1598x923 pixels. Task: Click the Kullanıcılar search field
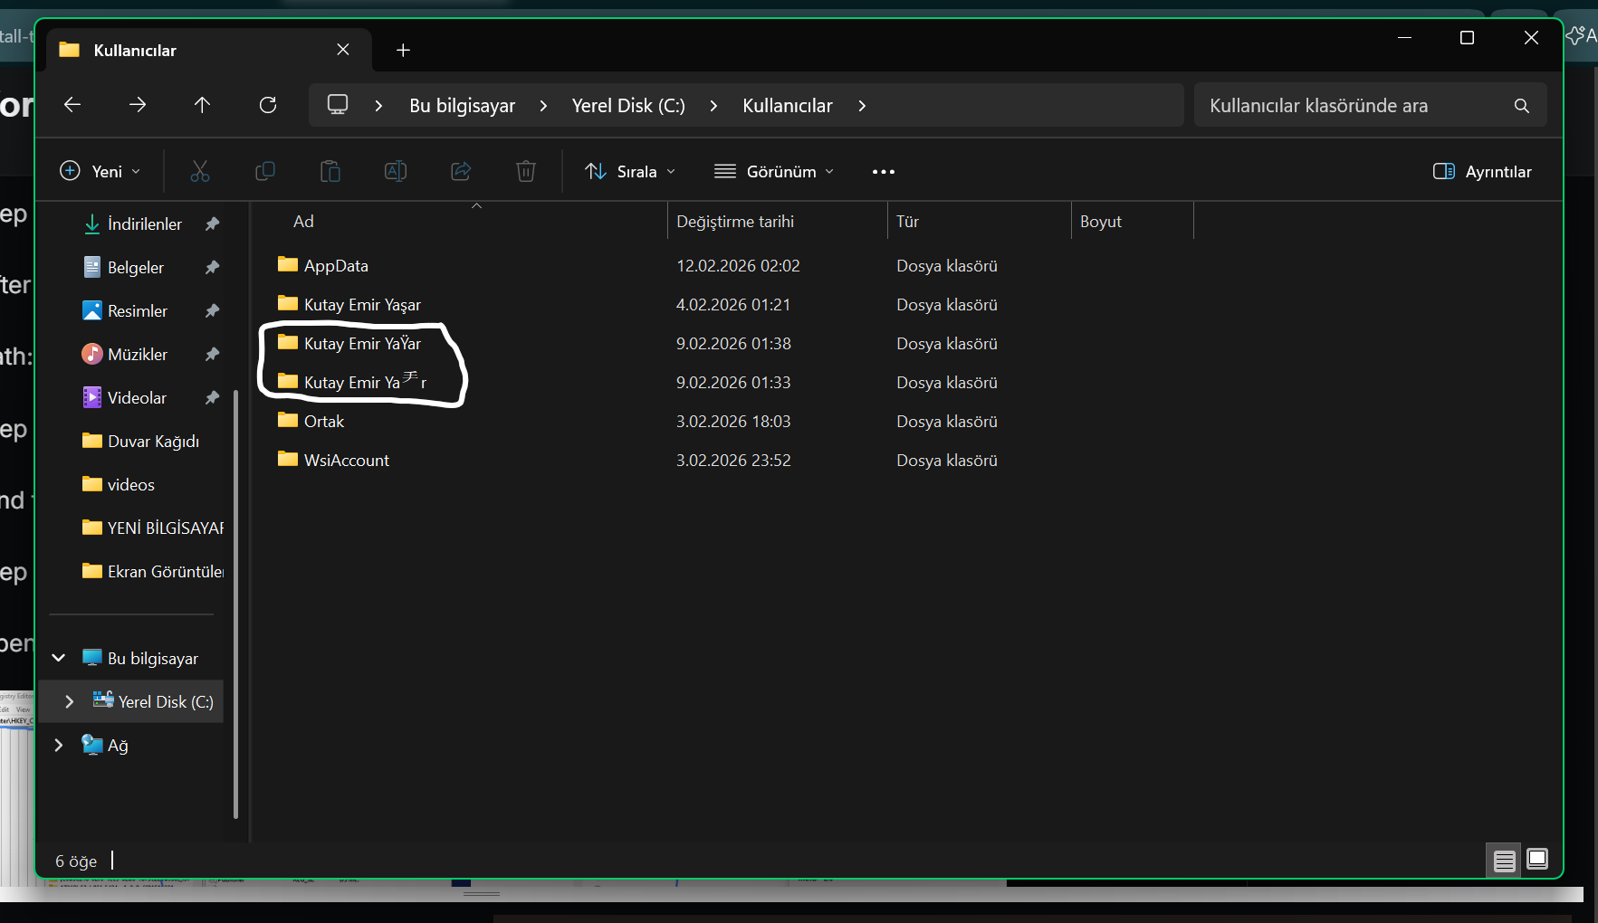(x=1354, y=106)
